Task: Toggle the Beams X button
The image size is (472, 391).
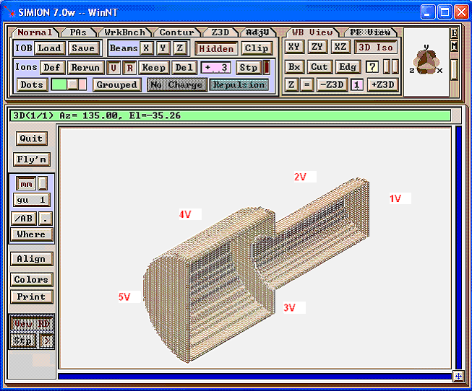Action: point(146,48)
